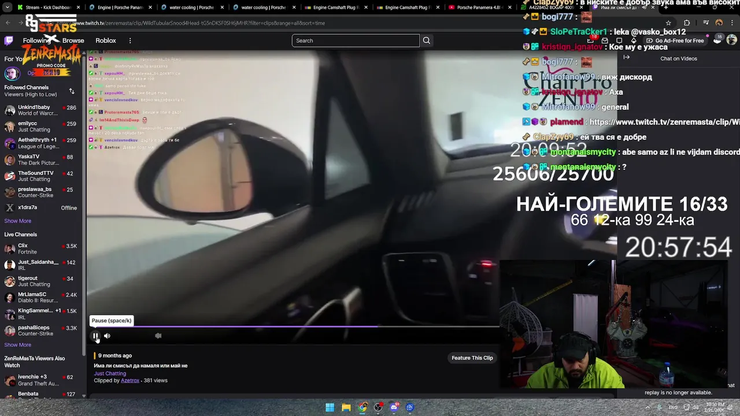Sort followed channels with the arrows icon
740x416 pixels.
tap(72, 91)
